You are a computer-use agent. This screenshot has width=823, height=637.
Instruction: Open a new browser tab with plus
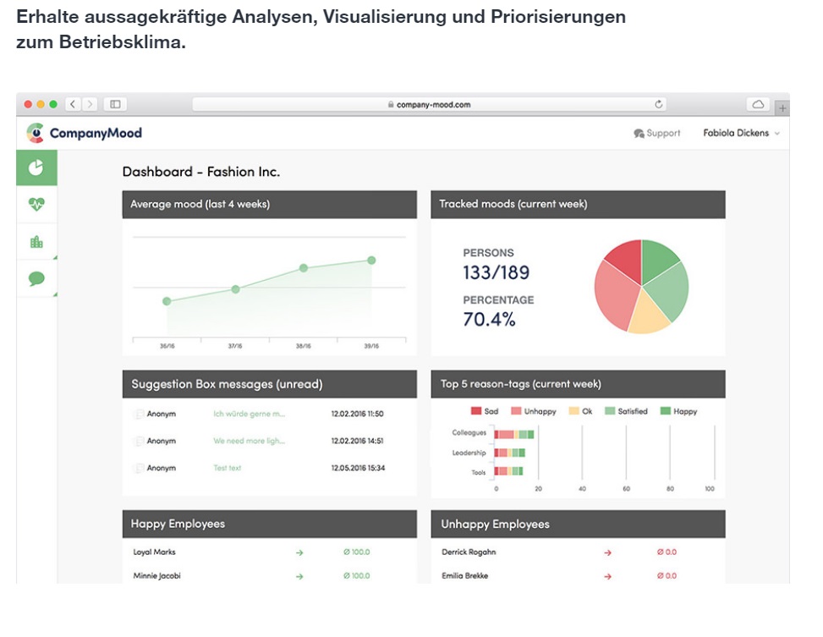point(782,108)
